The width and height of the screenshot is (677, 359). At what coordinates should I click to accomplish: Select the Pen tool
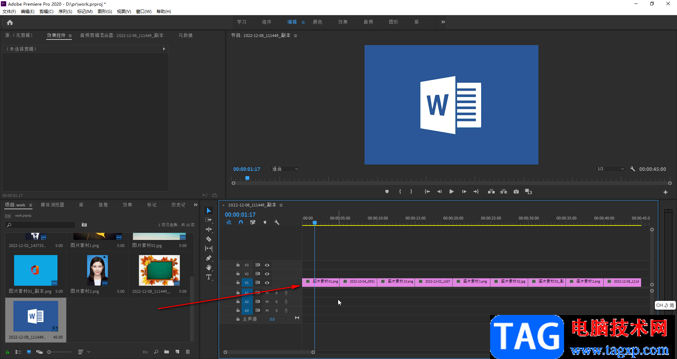click(209, 258)
